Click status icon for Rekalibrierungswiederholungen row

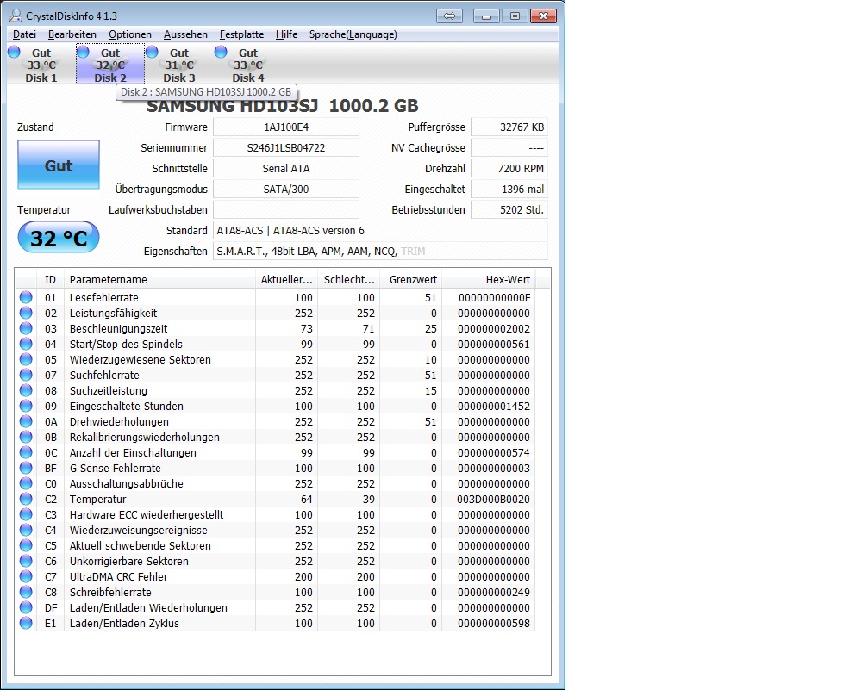[x=26, y=437]
